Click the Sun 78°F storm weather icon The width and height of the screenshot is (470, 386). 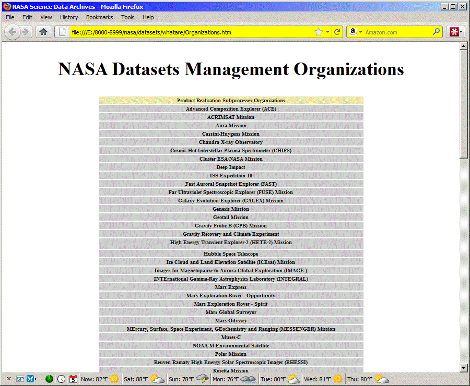202,379
